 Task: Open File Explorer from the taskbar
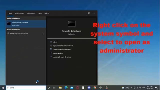pyautogui.click(x=60, y=88)
